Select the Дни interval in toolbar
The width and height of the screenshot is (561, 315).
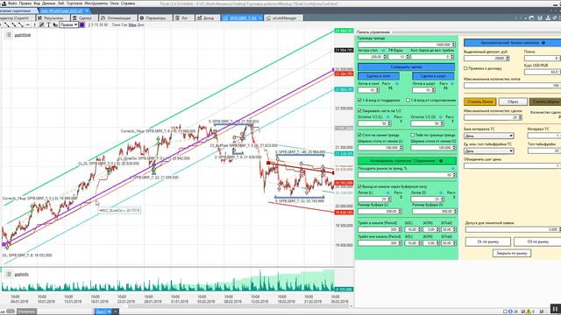(140, 25)
